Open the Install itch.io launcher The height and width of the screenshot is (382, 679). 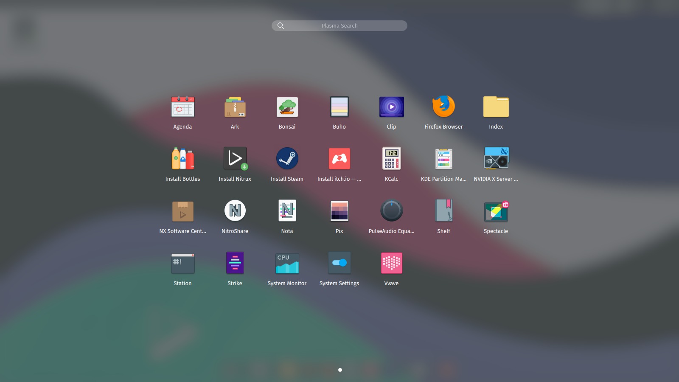(x=339, y=159)
